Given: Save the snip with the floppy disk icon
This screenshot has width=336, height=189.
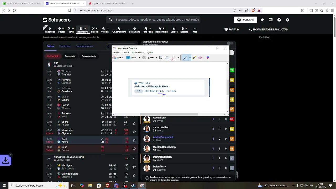Looking at the screenshot, I should [161, 57].
